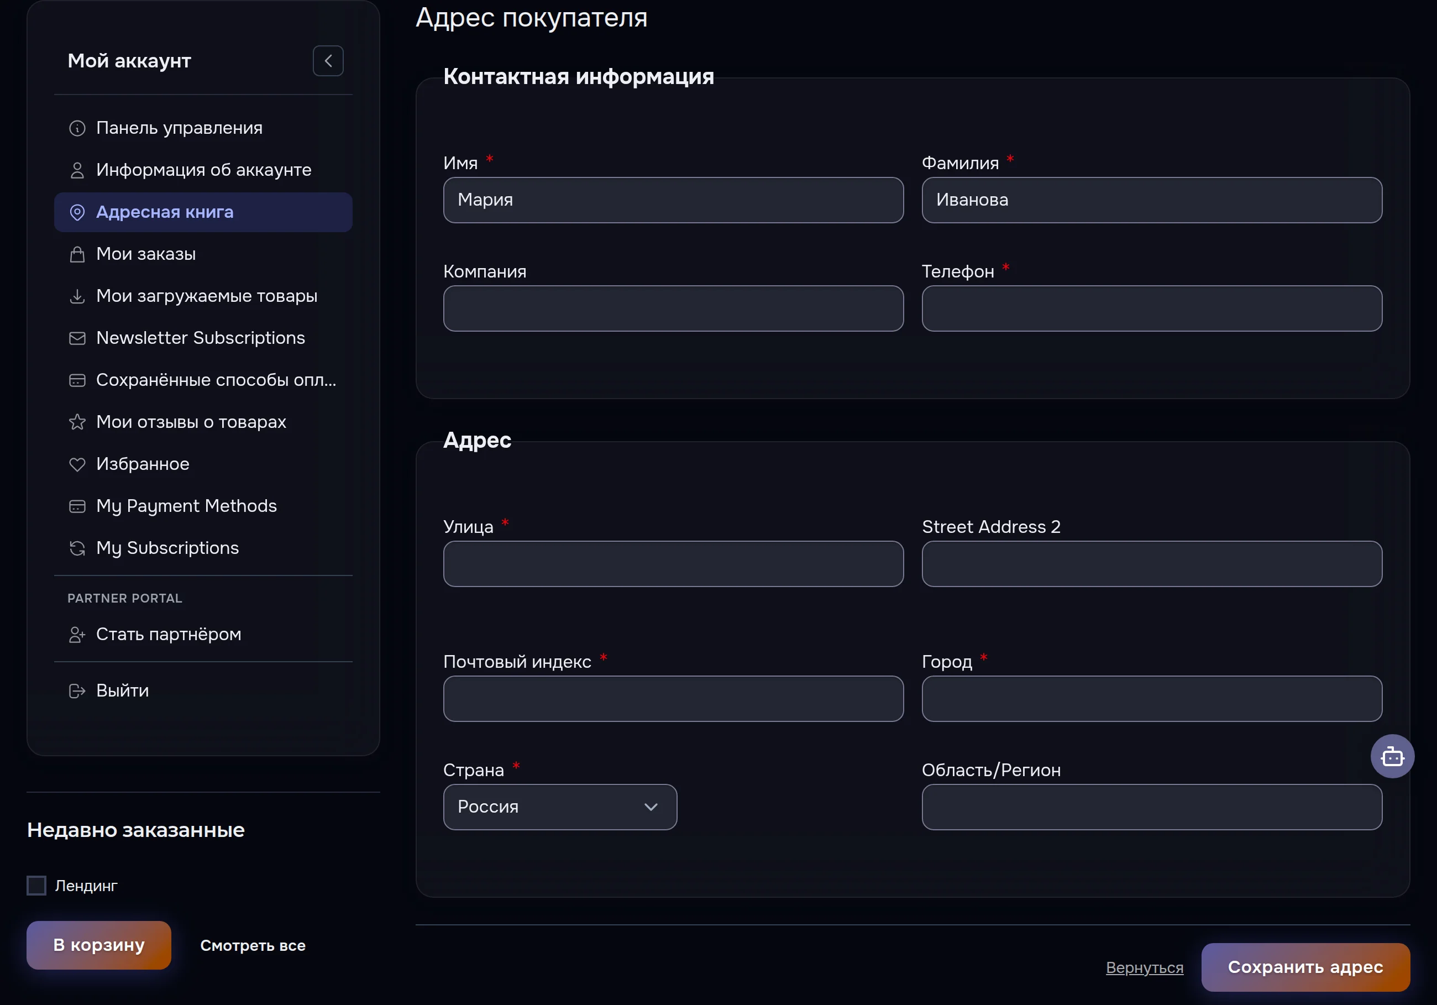This screenshot has height=1005, width=1437.
Task: Open Мои заказы menu item
Action: [x=203, y=254]
